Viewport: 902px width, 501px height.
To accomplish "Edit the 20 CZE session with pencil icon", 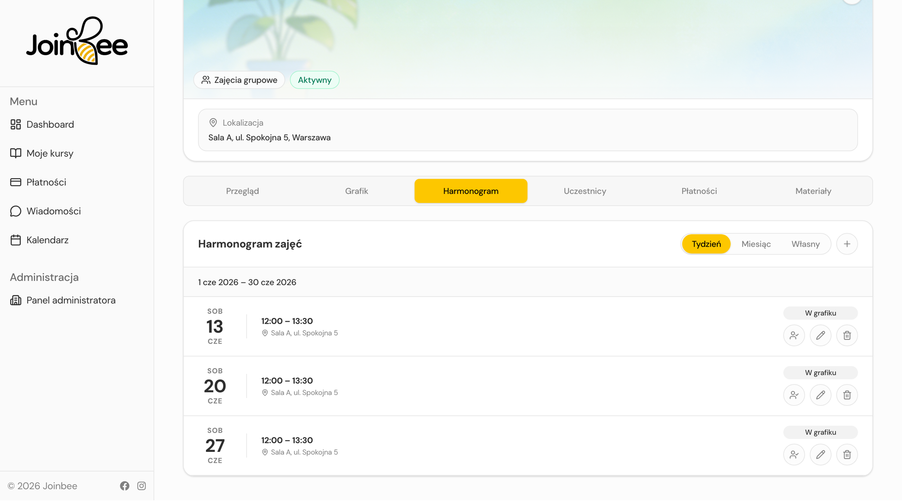I will click(820, 395).
